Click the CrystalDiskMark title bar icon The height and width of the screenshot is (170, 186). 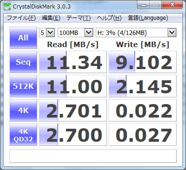click(7, 6)
